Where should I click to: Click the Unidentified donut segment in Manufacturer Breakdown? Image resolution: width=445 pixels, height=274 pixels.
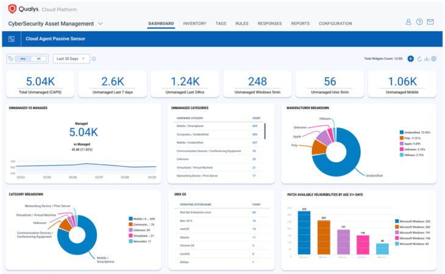pyautogui.click(x=351, y=162)
